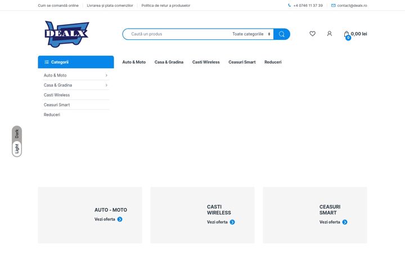Click phone number +4 0746 11 37 39
Image resolution: width=405 pixels, height=253 pixels.
[x=308, y=6]
